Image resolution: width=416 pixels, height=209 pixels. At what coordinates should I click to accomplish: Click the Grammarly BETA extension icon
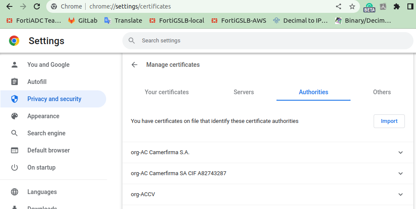369,7
